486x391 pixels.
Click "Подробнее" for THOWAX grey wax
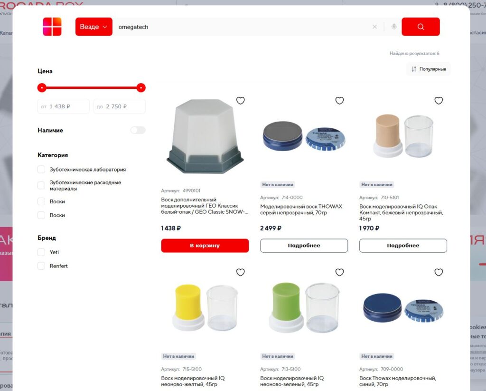click(x=304, y=246)
